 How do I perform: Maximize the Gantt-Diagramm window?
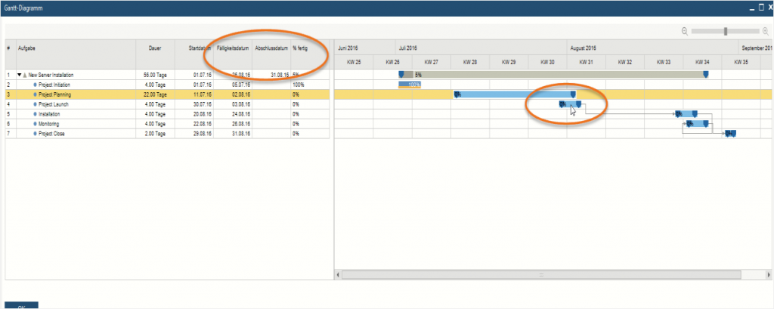coord(760,7)
